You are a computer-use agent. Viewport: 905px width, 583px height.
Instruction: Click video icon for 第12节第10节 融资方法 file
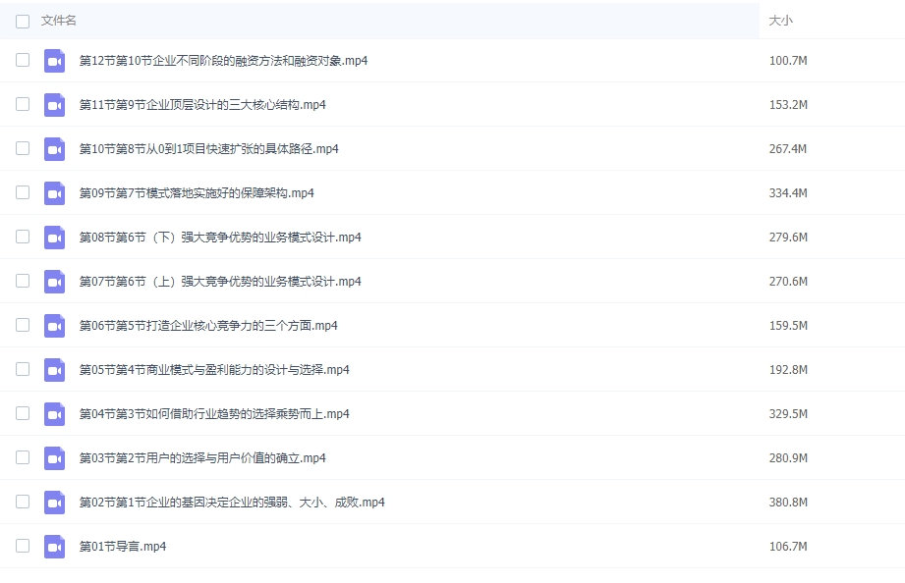coord(54,61)
